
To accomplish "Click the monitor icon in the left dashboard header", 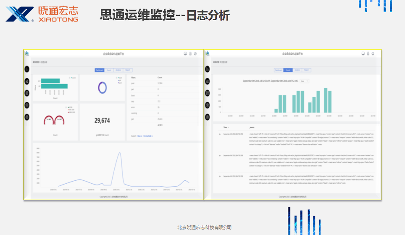I will pos(185,54).
